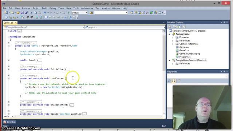Click the collapsed summary box above Initialize()
Viewport: 233px width, 131px height.
(x=31, y=66)
